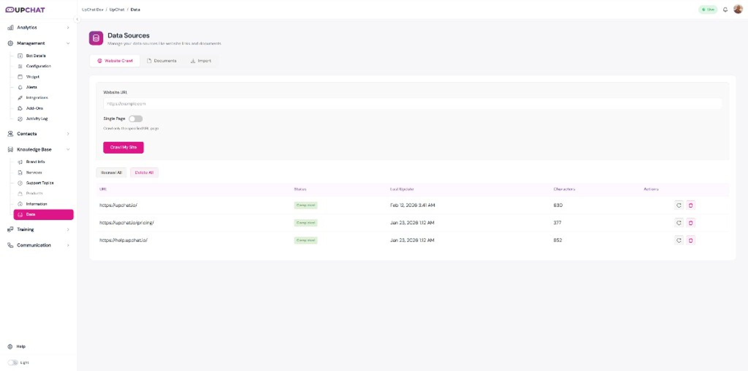Open the Help link in sidebar
Screen dimensions: 748x371
pyautogui.click(x=21, y=346)
